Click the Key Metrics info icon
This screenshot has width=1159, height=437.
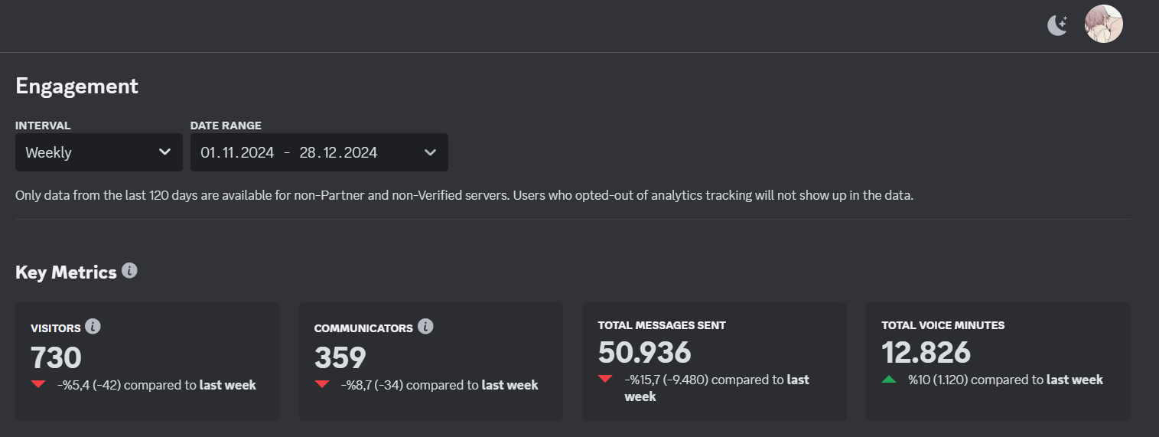pyautogui.click(x=129, y=271)
